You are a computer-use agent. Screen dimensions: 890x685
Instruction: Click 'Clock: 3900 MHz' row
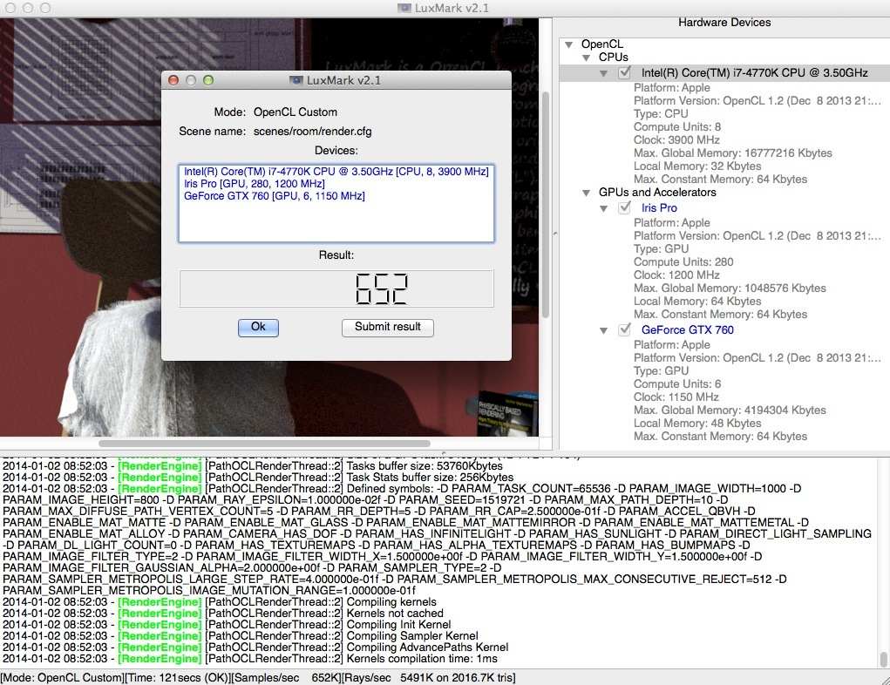pyautogui.click(x=676, y=140)
